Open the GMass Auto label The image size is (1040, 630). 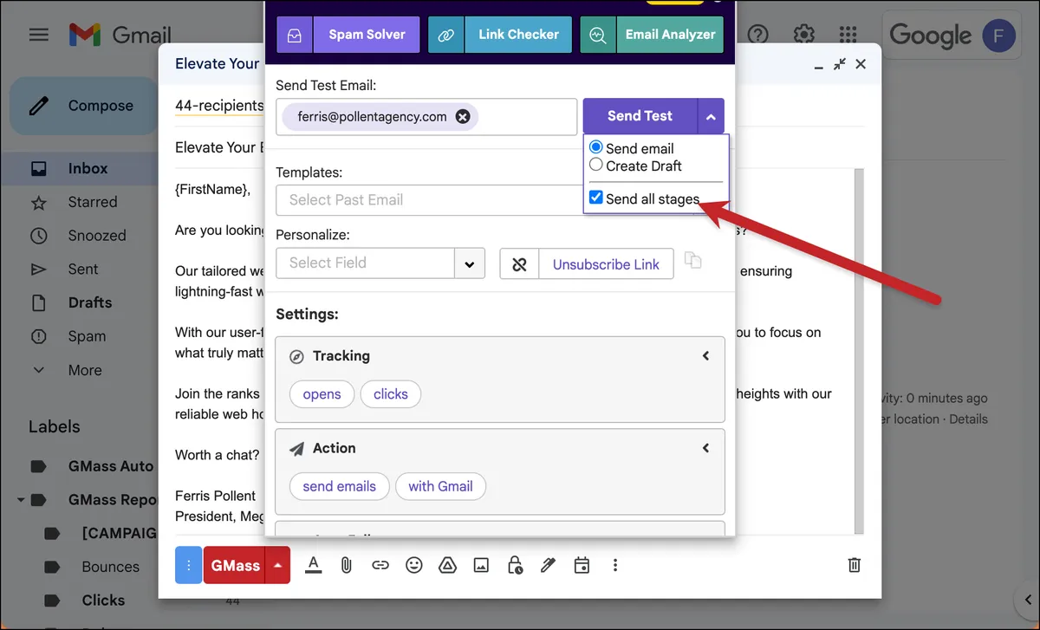[x=110, y=466]
